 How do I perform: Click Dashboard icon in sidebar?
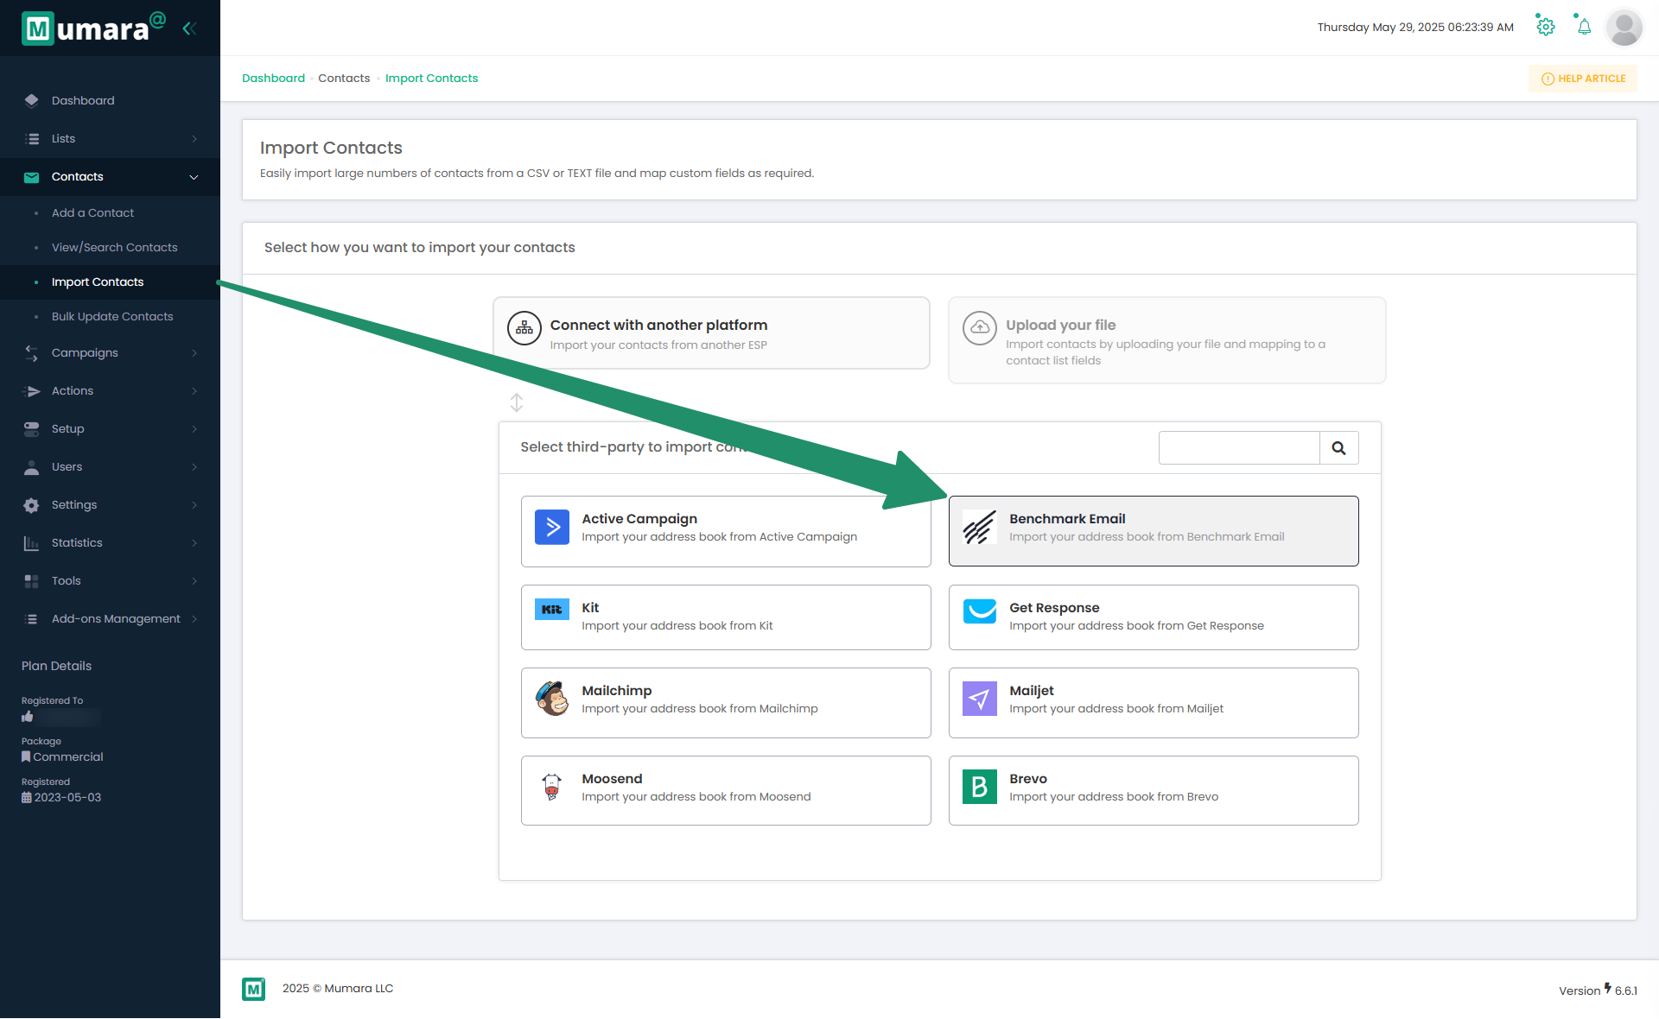(x=32, y=100)
